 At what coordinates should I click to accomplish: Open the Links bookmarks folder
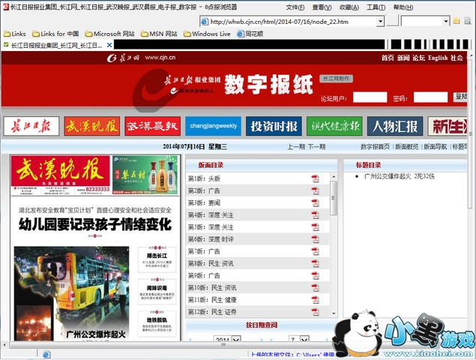(x=14, y=34)
